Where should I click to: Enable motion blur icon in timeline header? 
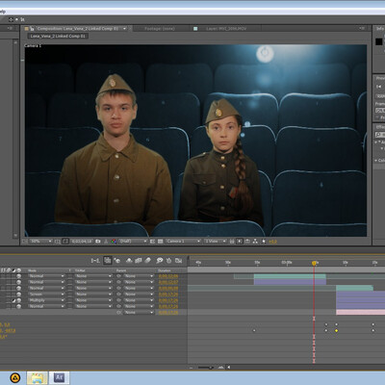point(147,261)
